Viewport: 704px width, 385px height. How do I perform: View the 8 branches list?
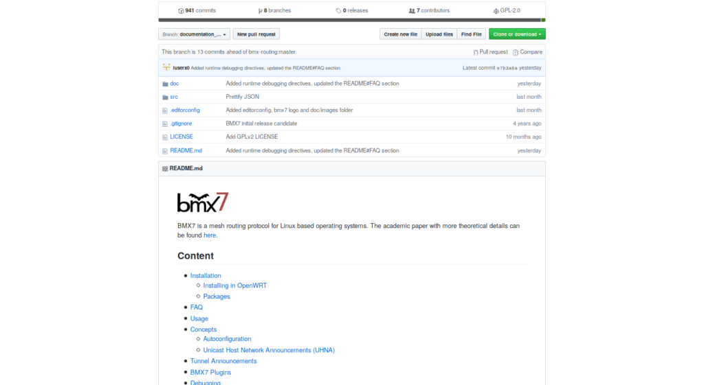click(x=274, y=10)
